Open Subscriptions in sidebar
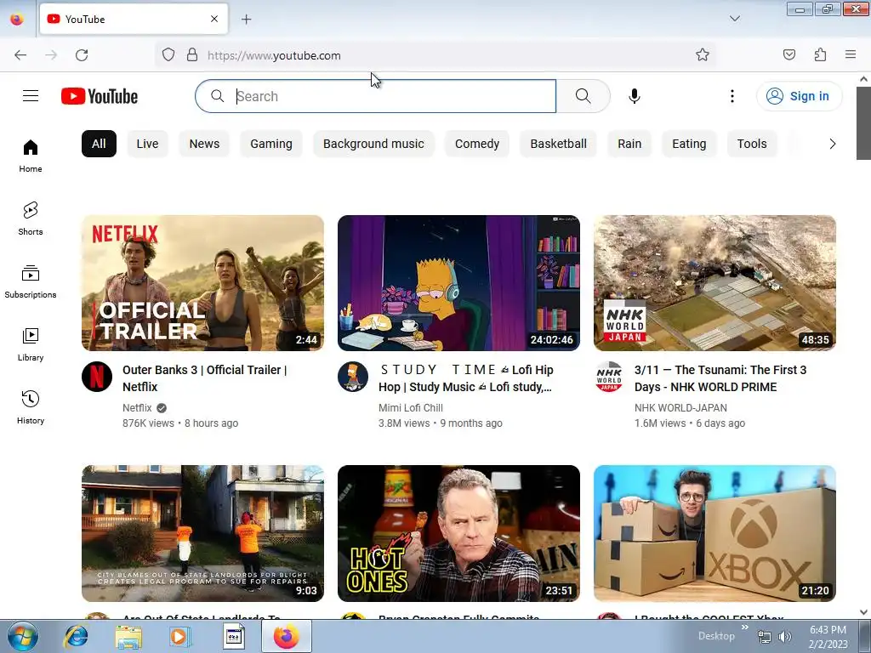The height and width of the screenshot is (653, 871). click(31, 281)
